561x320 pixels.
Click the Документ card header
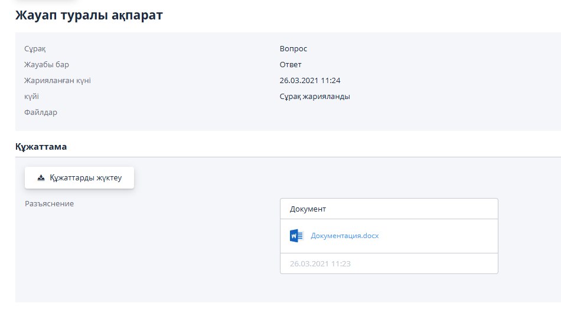(x=389, y=209)
